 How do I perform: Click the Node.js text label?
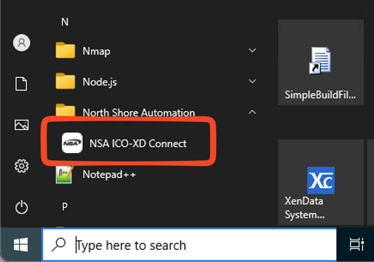pos(100,82)
